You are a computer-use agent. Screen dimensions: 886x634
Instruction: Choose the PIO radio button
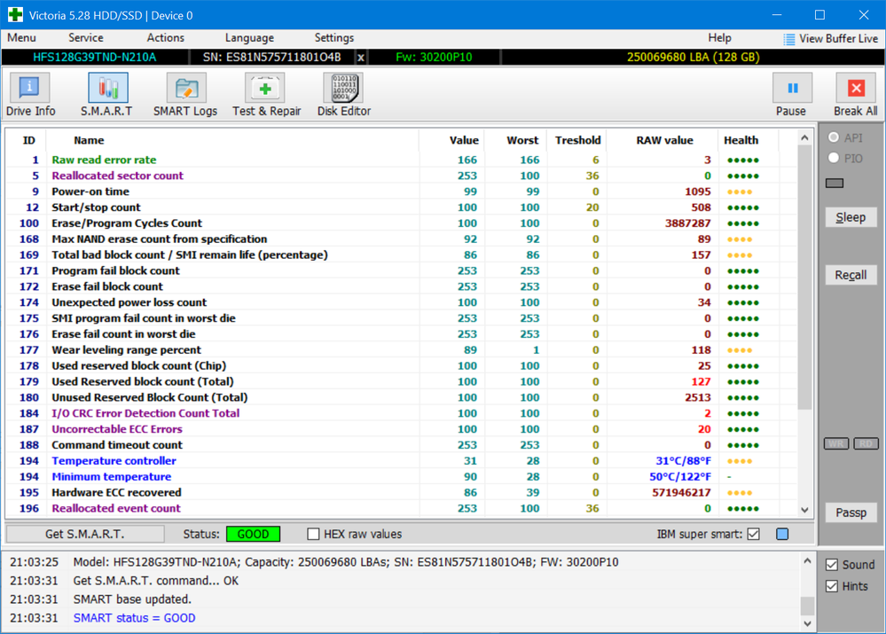[x=833, y=158]
